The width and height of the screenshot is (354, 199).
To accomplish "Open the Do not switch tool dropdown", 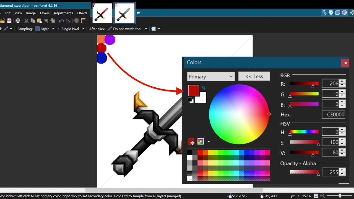I will pos(146,29).
